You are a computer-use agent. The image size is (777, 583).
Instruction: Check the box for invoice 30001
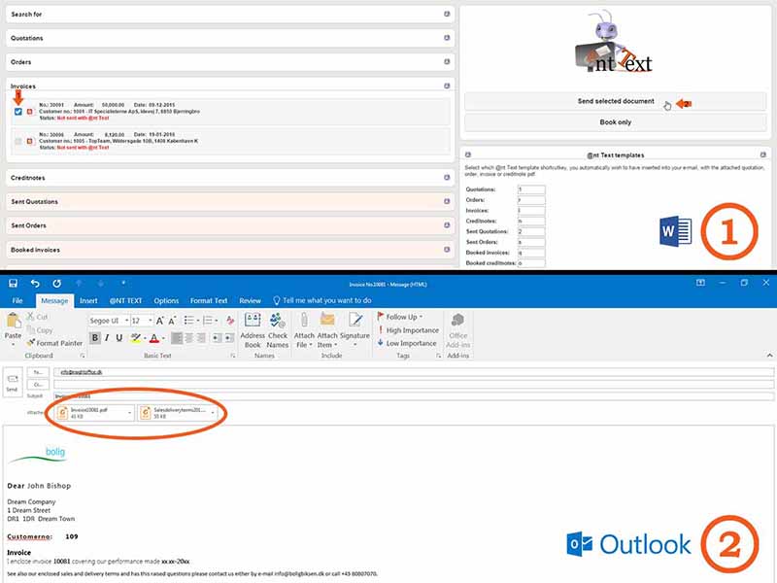[18, 112]
